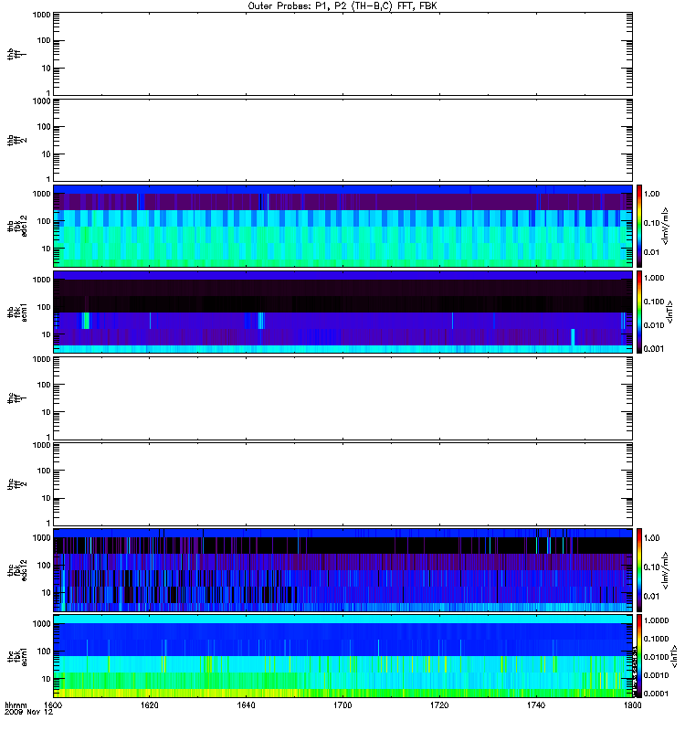
Task: Click the '0.100' value on thb scm1 color bar
Action: pos(654,302)
